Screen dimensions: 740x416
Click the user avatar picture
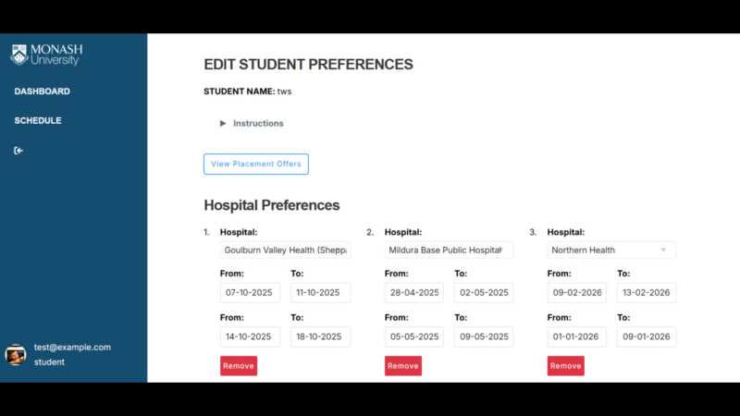click(16, 355)
